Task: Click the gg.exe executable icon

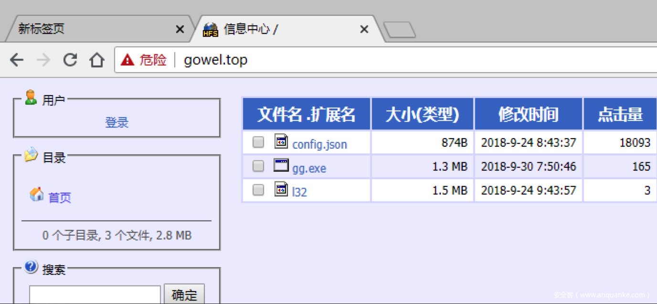Action: [281, 165]
